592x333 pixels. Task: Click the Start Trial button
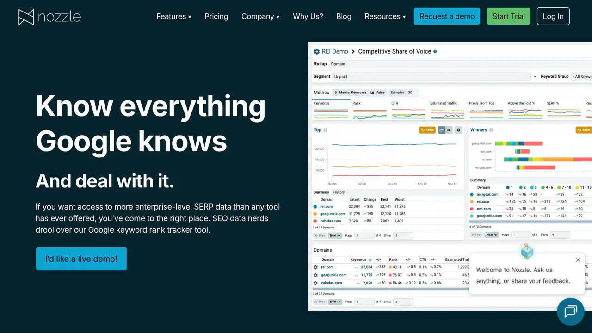tap(508, 16)
